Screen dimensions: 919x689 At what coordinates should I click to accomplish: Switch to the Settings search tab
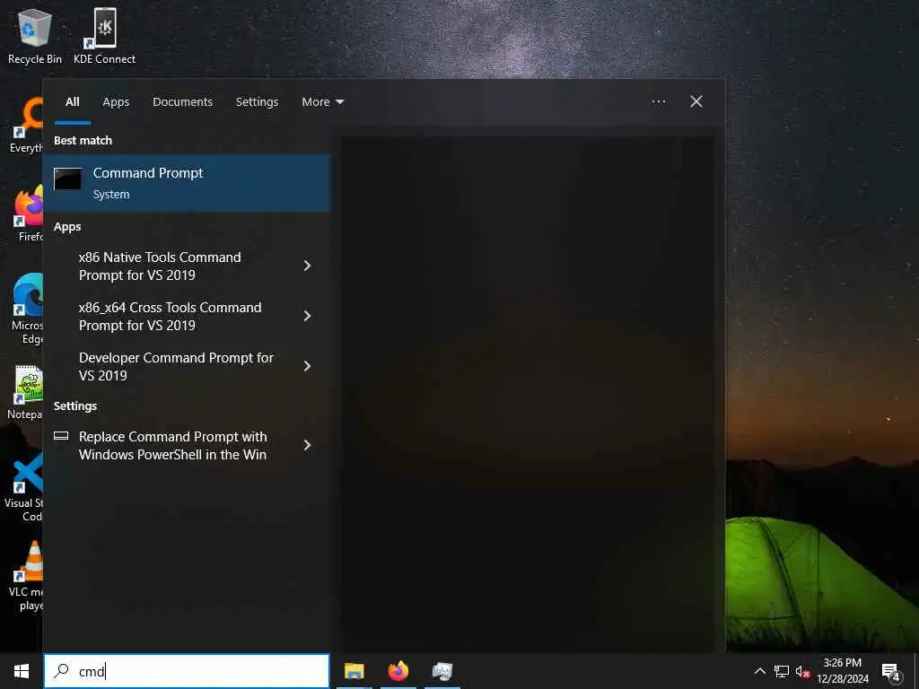click(x=257, y=102)
